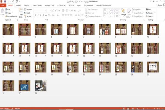This screenshot has width=165, height=110.
Task: Toggle Strikethrough formatting
Action: pos(46,15)
